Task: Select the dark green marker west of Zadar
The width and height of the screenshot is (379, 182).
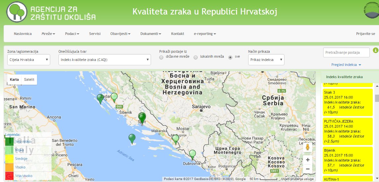Action: 100,99
